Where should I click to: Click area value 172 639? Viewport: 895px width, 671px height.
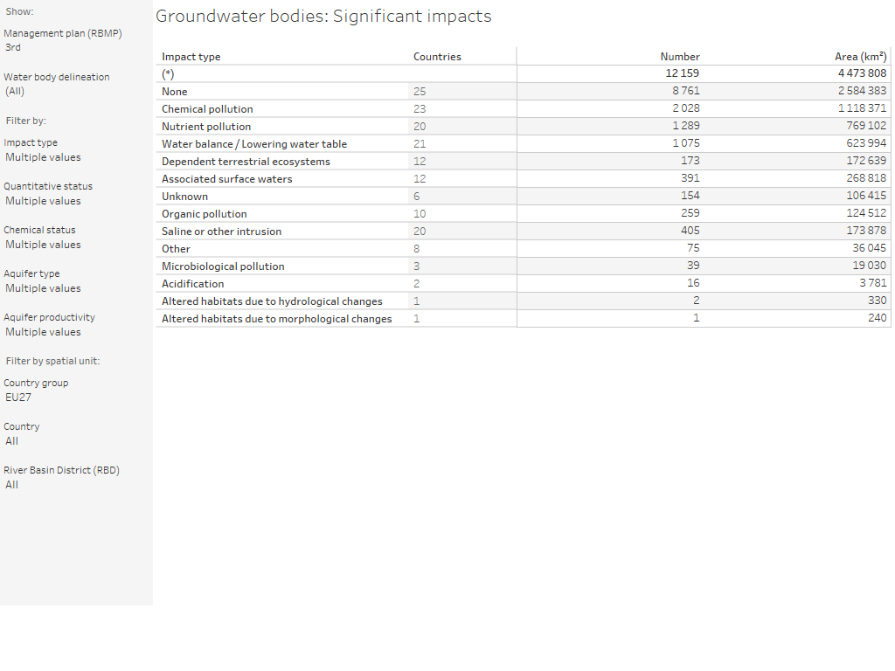pyautogui.click(x=866, y=161)
